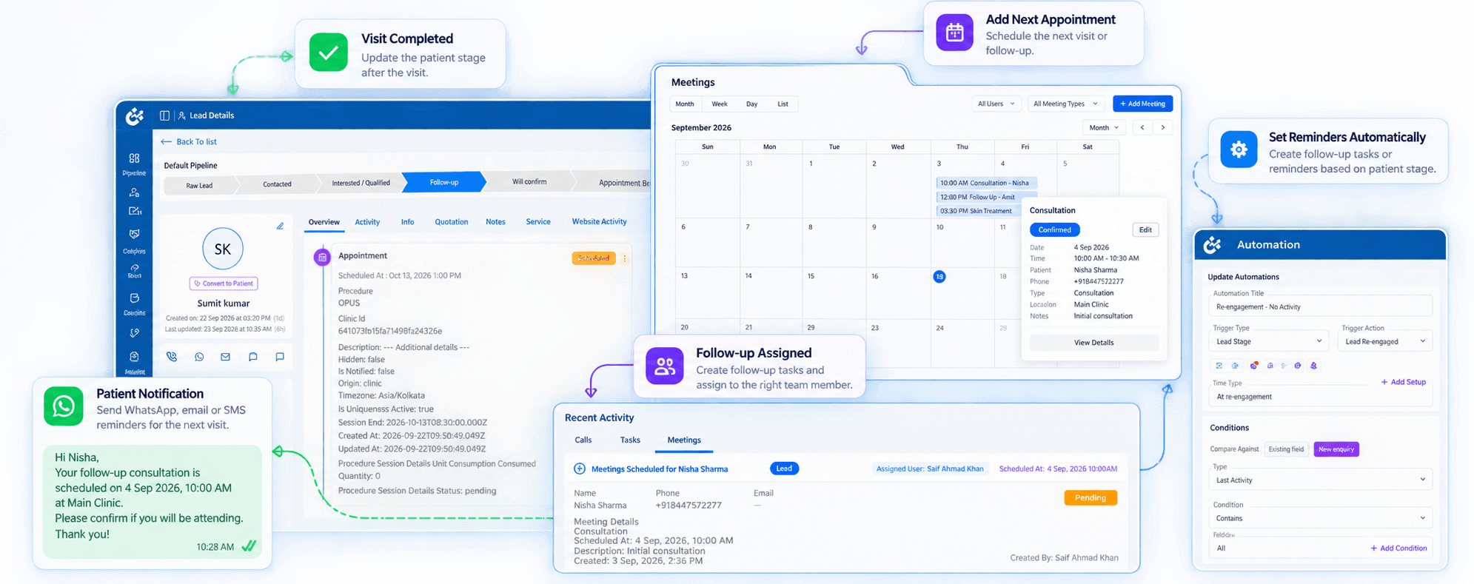Click the Pipeline icon in the left sidebar
Image resolution: width=1474 pixels, height=584 pixels.
(134, 158)
